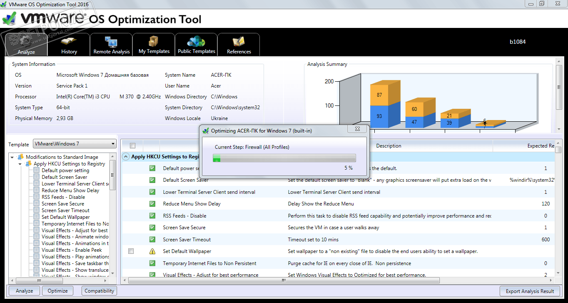Click the "Timeout set to 10 mins" description
Viewport: 568px width, 303px height.
313,240
